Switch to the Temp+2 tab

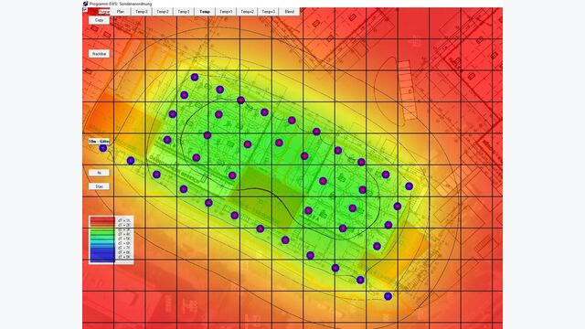coord(247,12)
